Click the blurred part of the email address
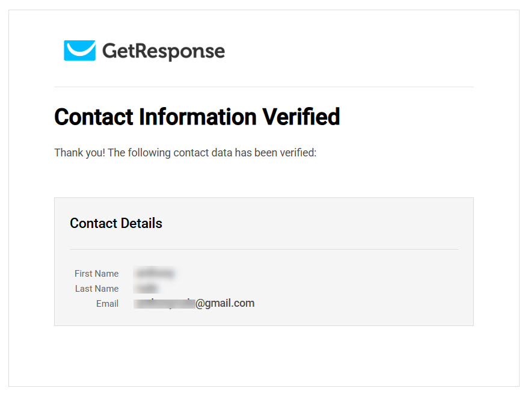The image size is (531, 400). [165, 303]
